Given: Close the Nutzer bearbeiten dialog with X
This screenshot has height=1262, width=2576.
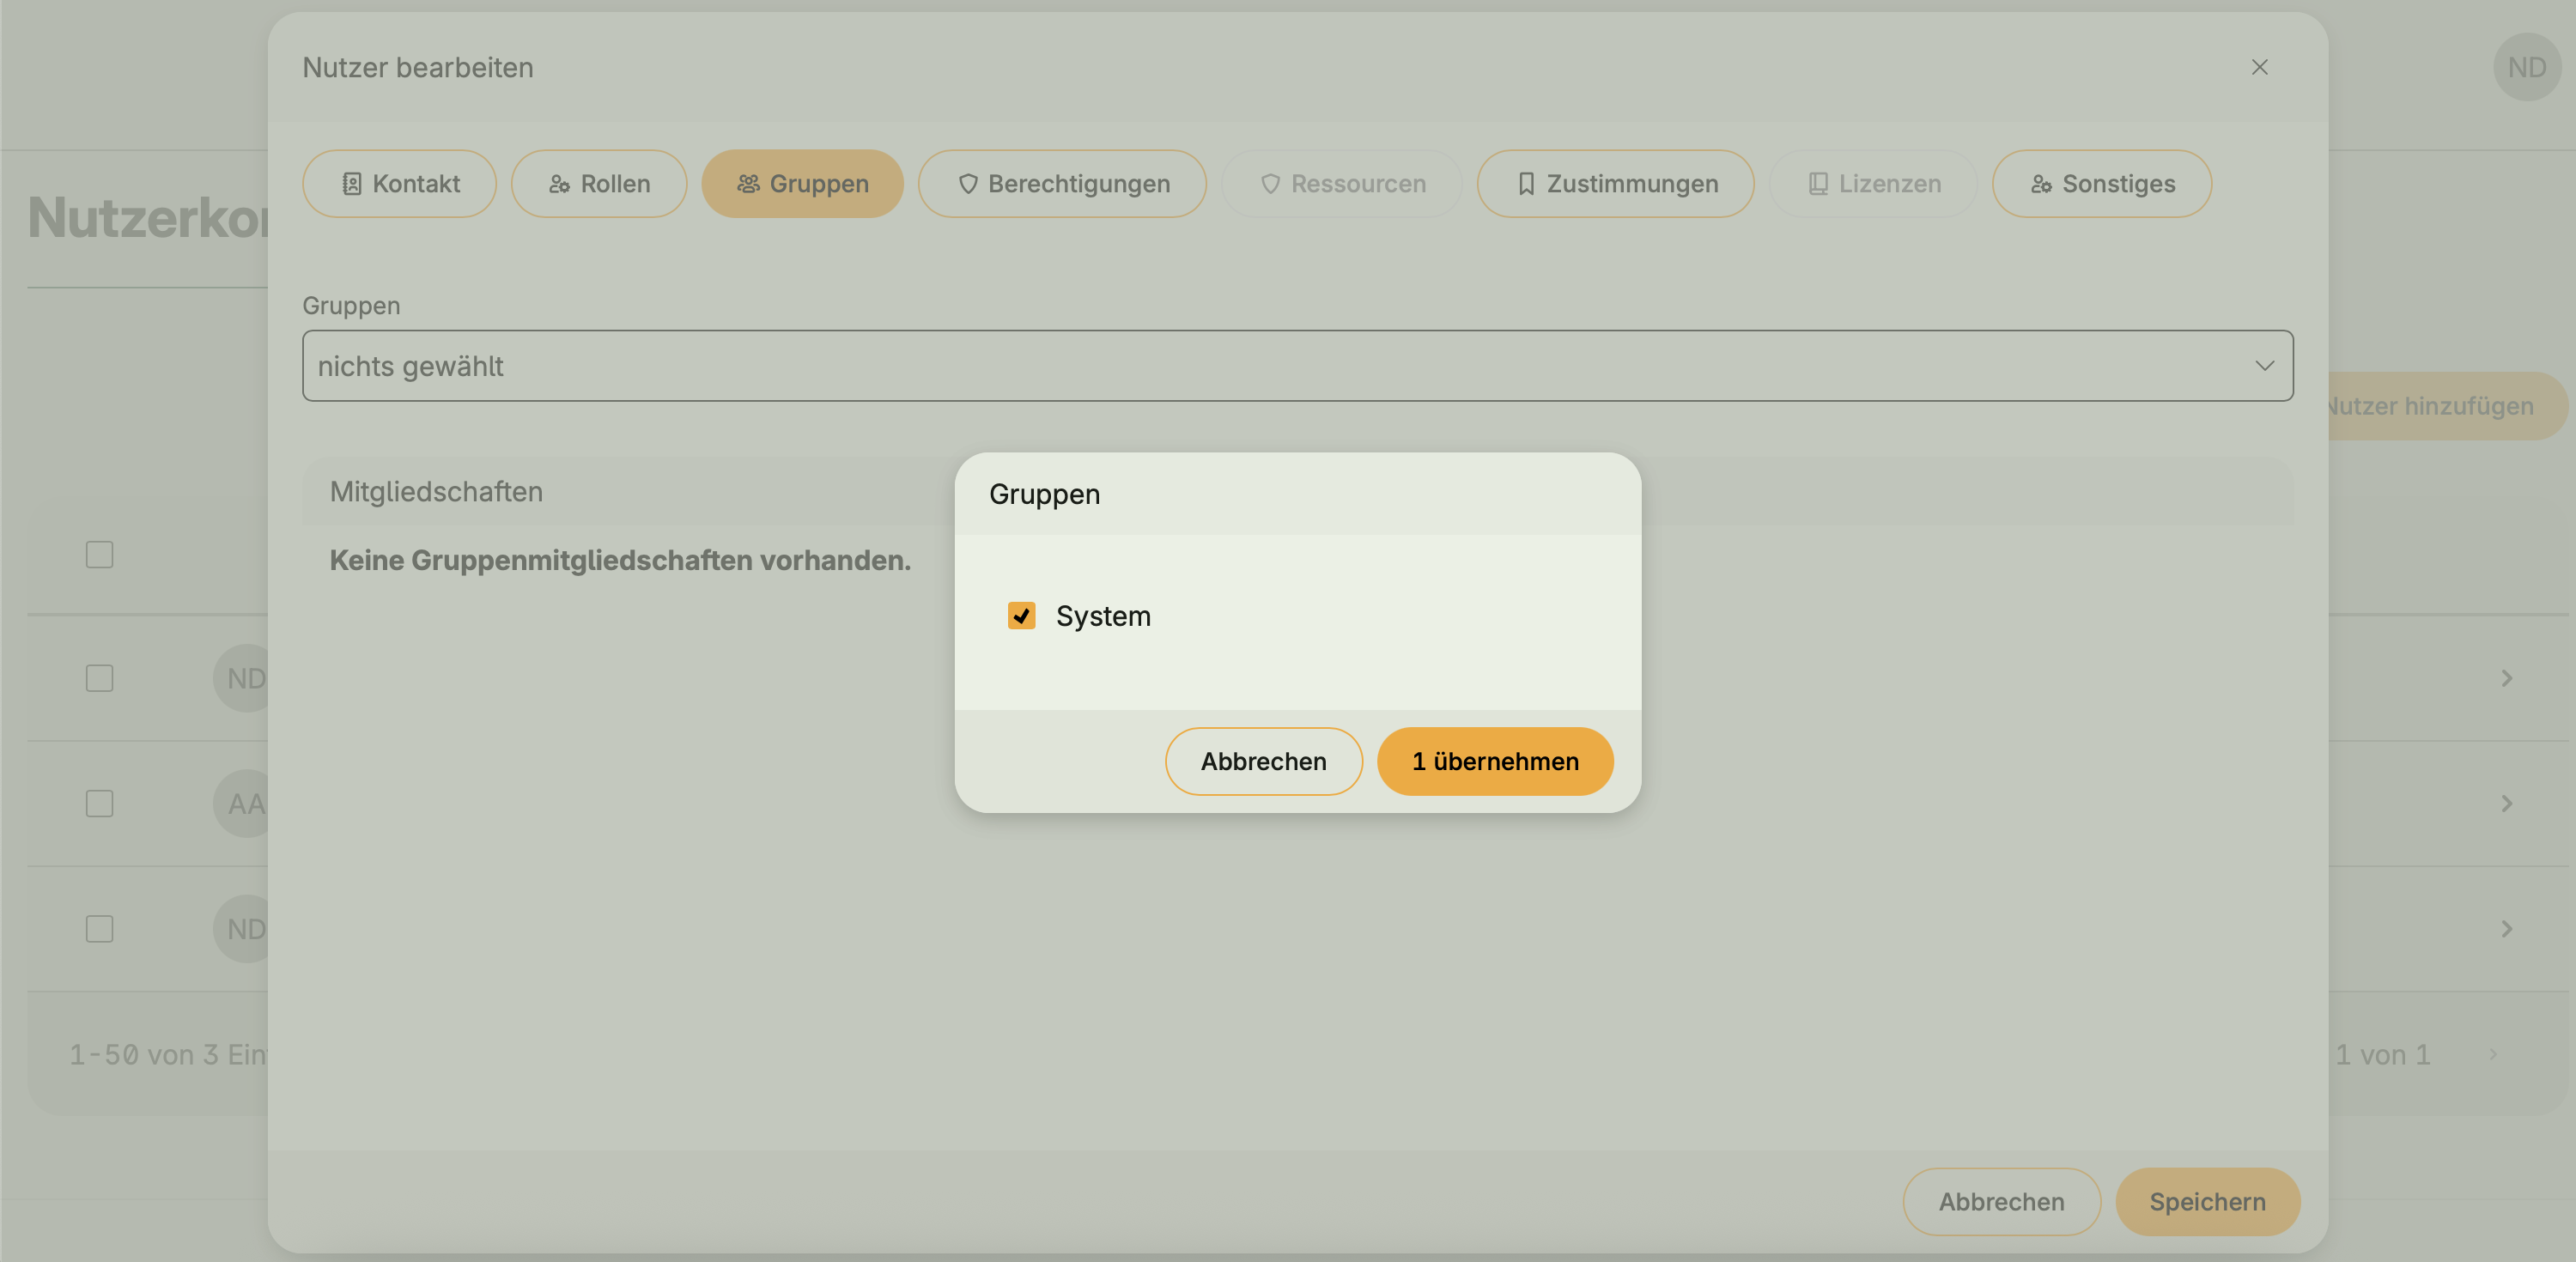Looking at the screenshot, I should click(x=2259, y=67).
